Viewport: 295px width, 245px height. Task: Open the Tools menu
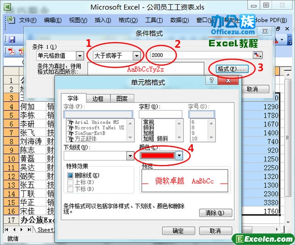[x=154, y=20]
